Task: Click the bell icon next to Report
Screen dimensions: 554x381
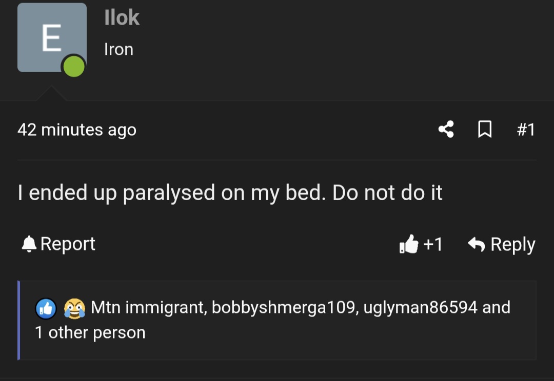Action: (29, 244)
